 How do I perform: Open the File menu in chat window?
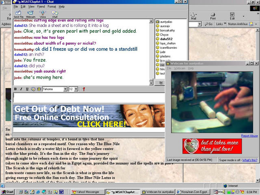[x=16, y=6]
